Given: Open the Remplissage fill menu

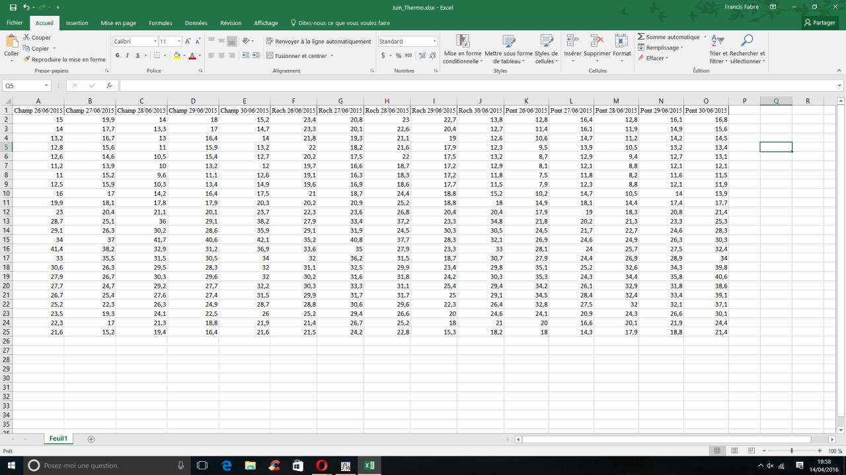Looking at the screenshot, I should pyautogui.click(x=660, y=47).
